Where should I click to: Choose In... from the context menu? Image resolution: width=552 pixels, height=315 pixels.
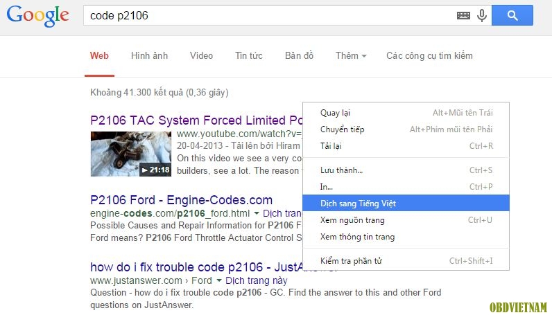406,187
